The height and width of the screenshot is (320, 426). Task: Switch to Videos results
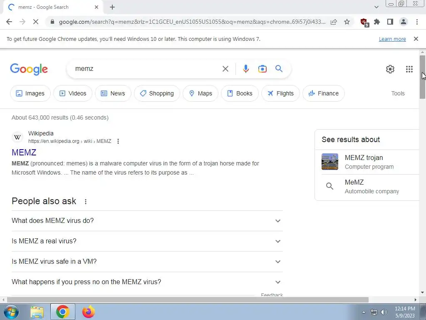(x=72, y=93)
